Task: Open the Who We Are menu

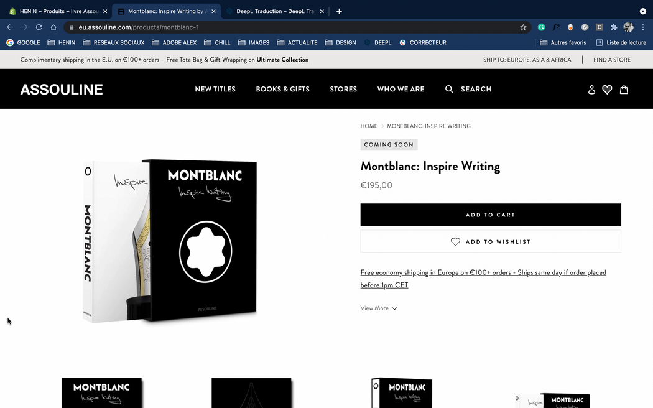Action: [x=401, y=89]
